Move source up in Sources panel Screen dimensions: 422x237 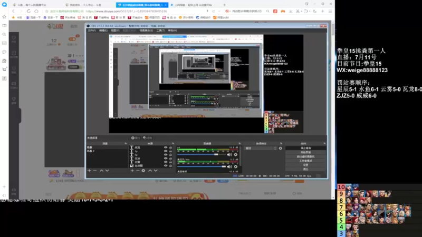[x=150, y=171]
